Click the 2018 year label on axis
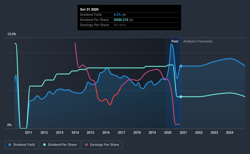This screenshot has width=250, height=154. (x=137, y=132)
